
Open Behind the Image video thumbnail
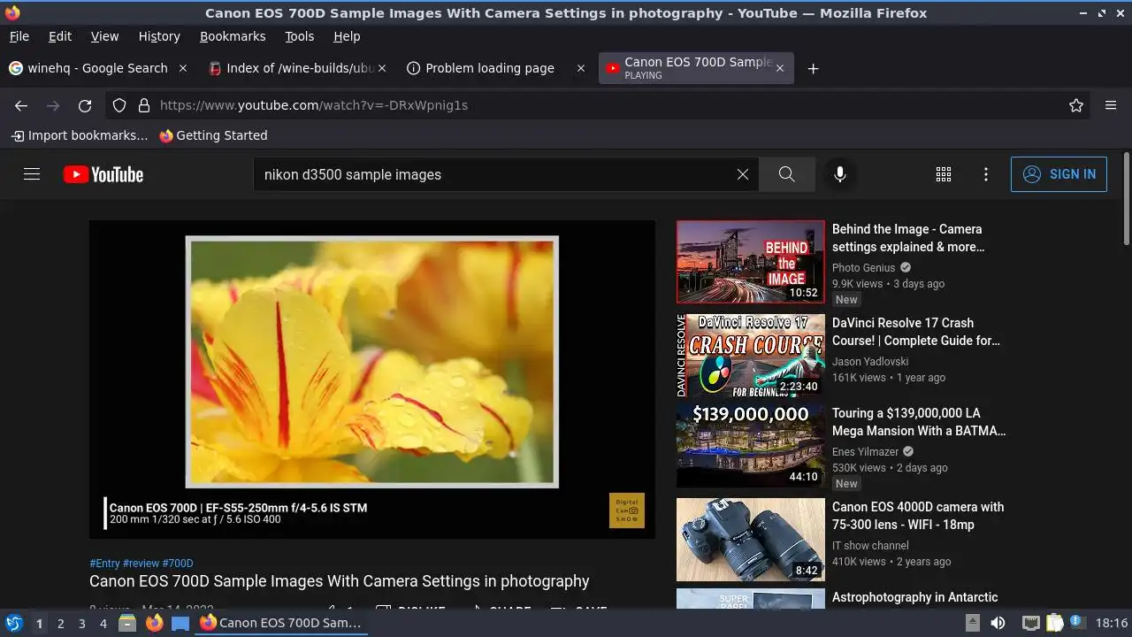click(x=751, y=262)
